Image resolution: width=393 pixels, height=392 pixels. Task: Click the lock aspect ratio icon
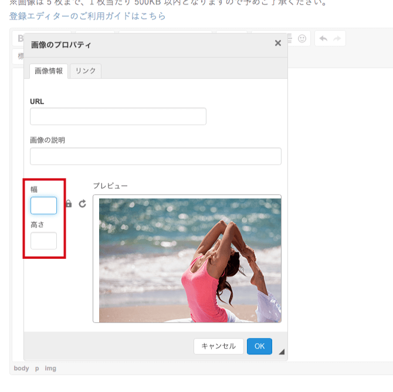[x=69, y=204]
